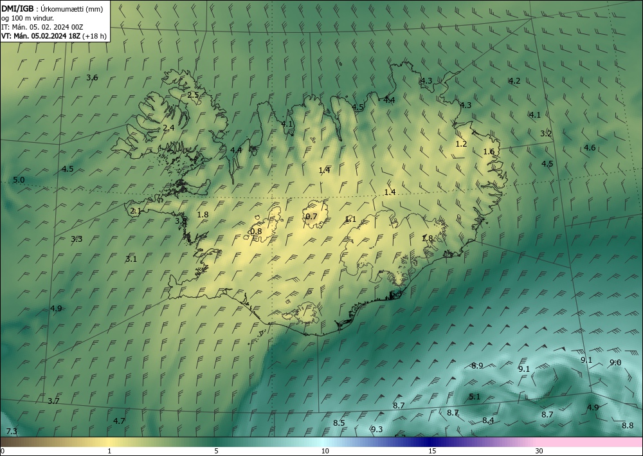Click the 5.1 value in the southeast sea
643x456 pixels.
475,397
